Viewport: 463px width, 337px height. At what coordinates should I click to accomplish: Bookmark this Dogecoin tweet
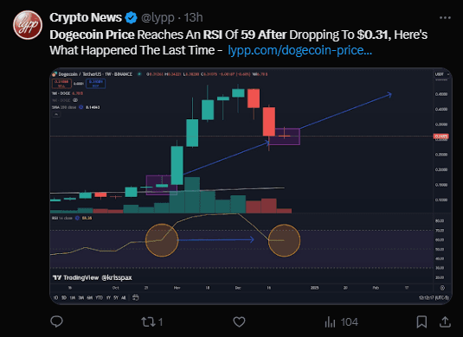point(421,321)
